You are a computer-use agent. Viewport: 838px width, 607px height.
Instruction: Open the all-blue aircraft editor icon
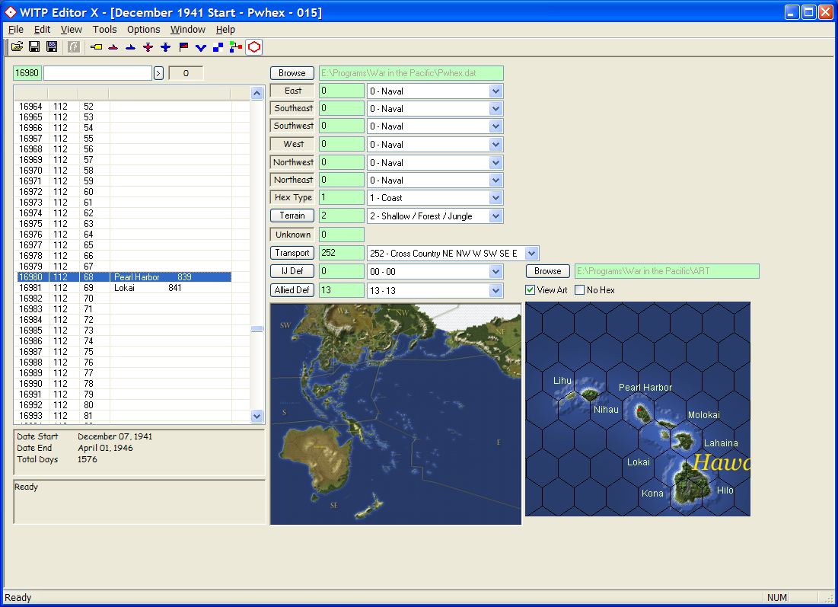166,47
